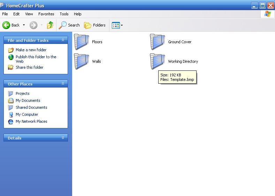Select the Working Directory folder icon
This screenshot has width=275, height=196.
[157, 61]
